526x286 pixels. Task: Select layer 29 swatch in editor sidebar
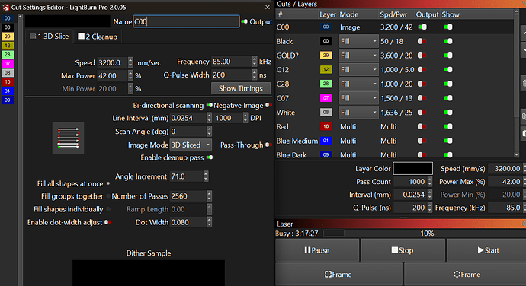point(8,37)
